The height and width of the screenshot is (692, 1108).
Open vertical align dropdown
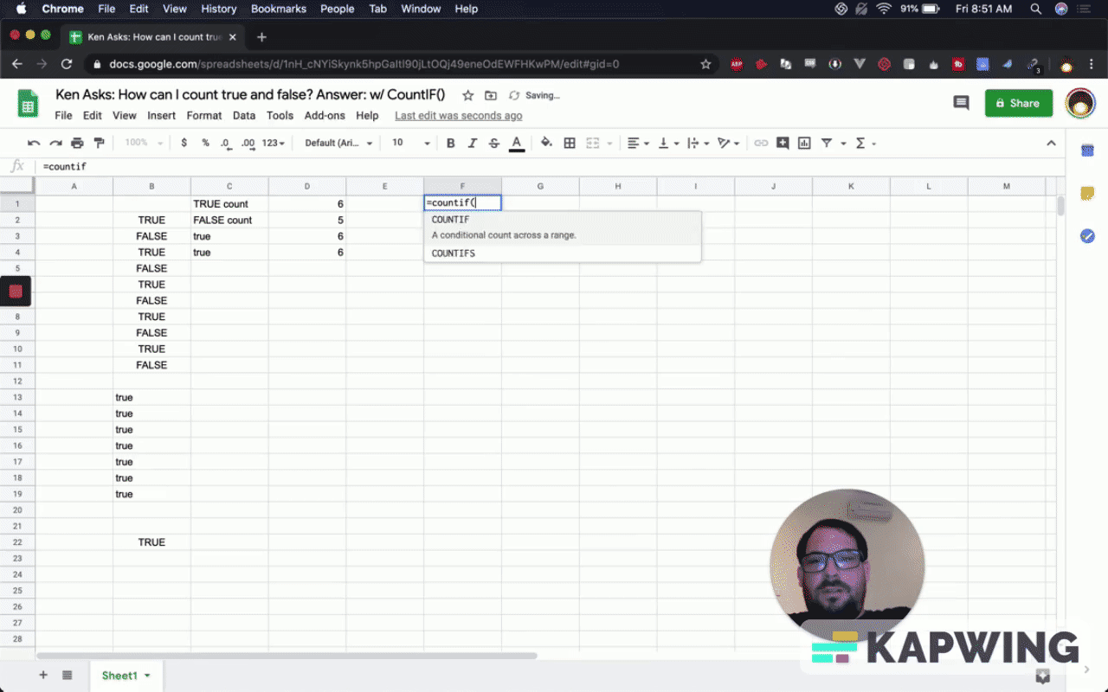[x=667, y=143]
